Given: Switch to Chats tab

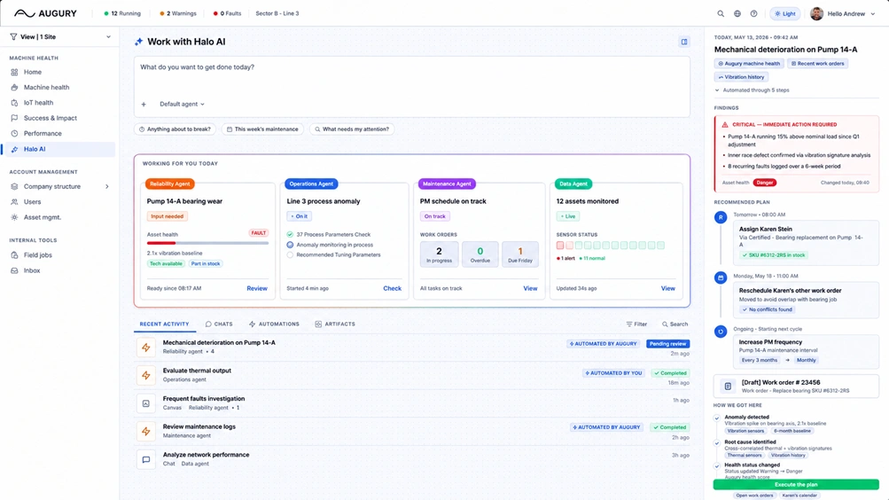Looking at the screenshot, I should click(x=219, y=324).
